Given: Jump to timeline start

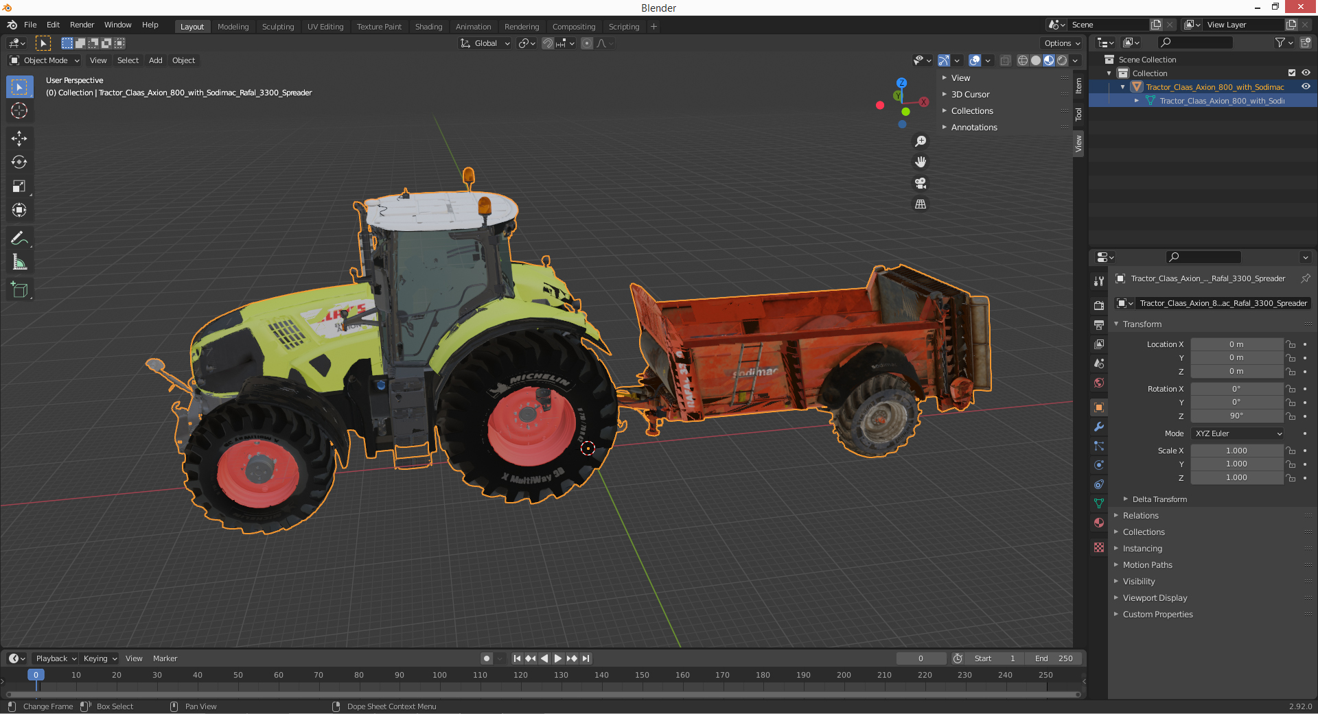Looking at the screenshot, I should [517, 658].
